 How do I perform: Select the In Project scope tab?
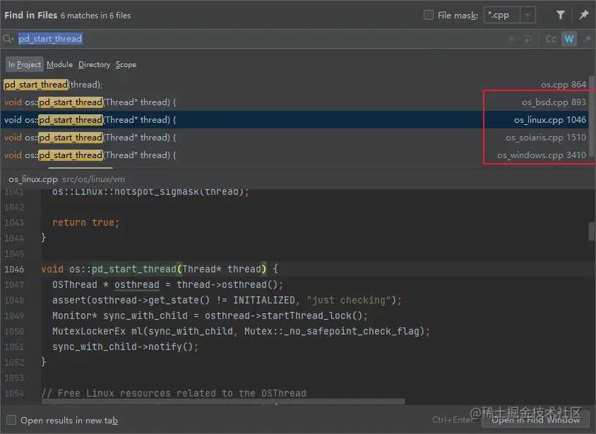[x=24, y=64]
